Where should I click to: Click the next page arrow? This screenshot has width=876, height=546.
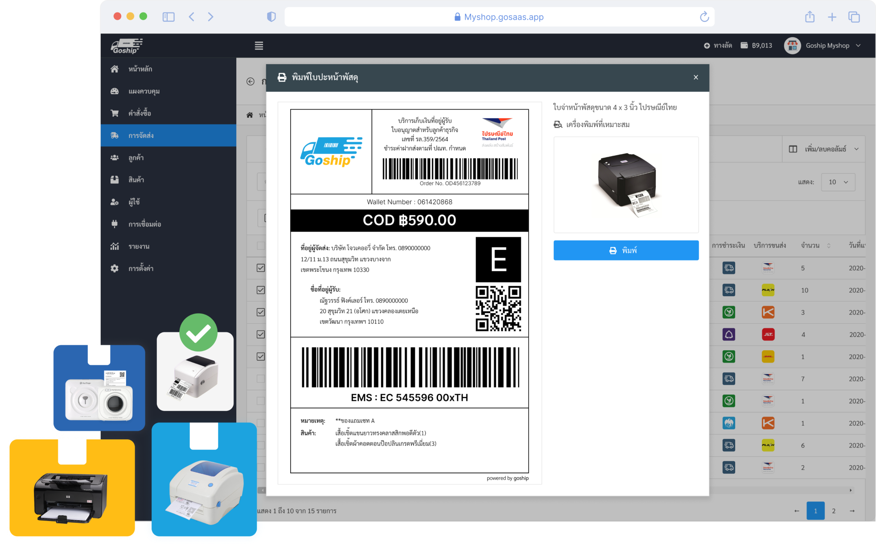tap(852, 511)
